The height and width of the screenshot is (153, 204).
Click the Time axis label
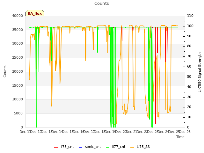click(180, 137)
